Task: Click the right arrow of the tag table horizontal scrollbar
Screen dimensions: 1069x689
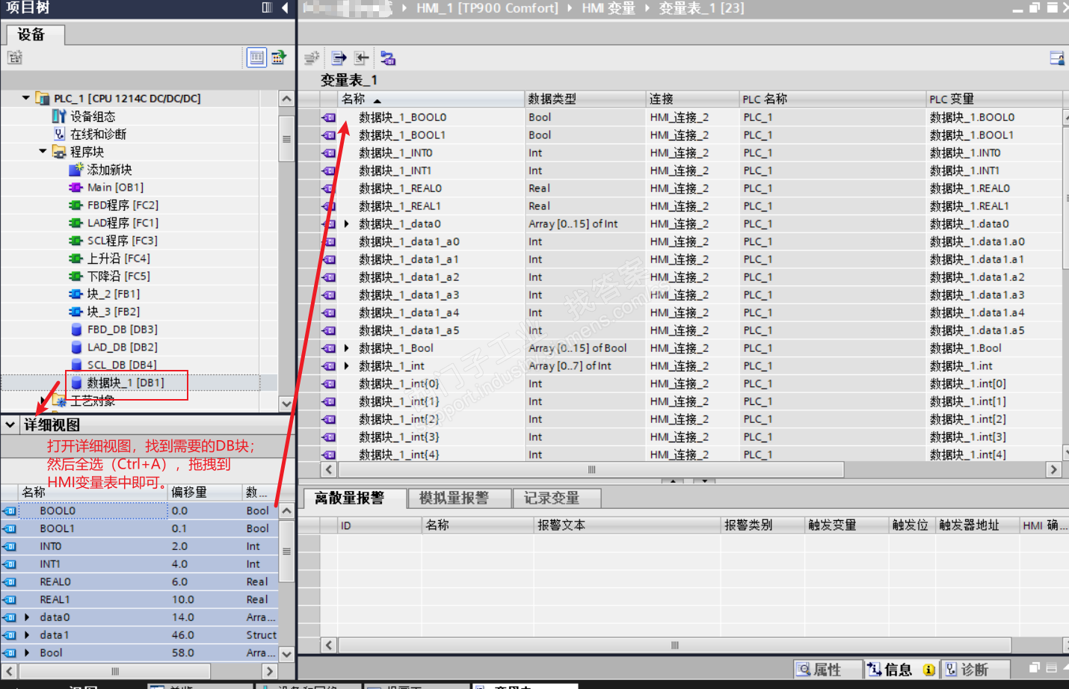Action: pyautogui.click(x=1053, y=469)
